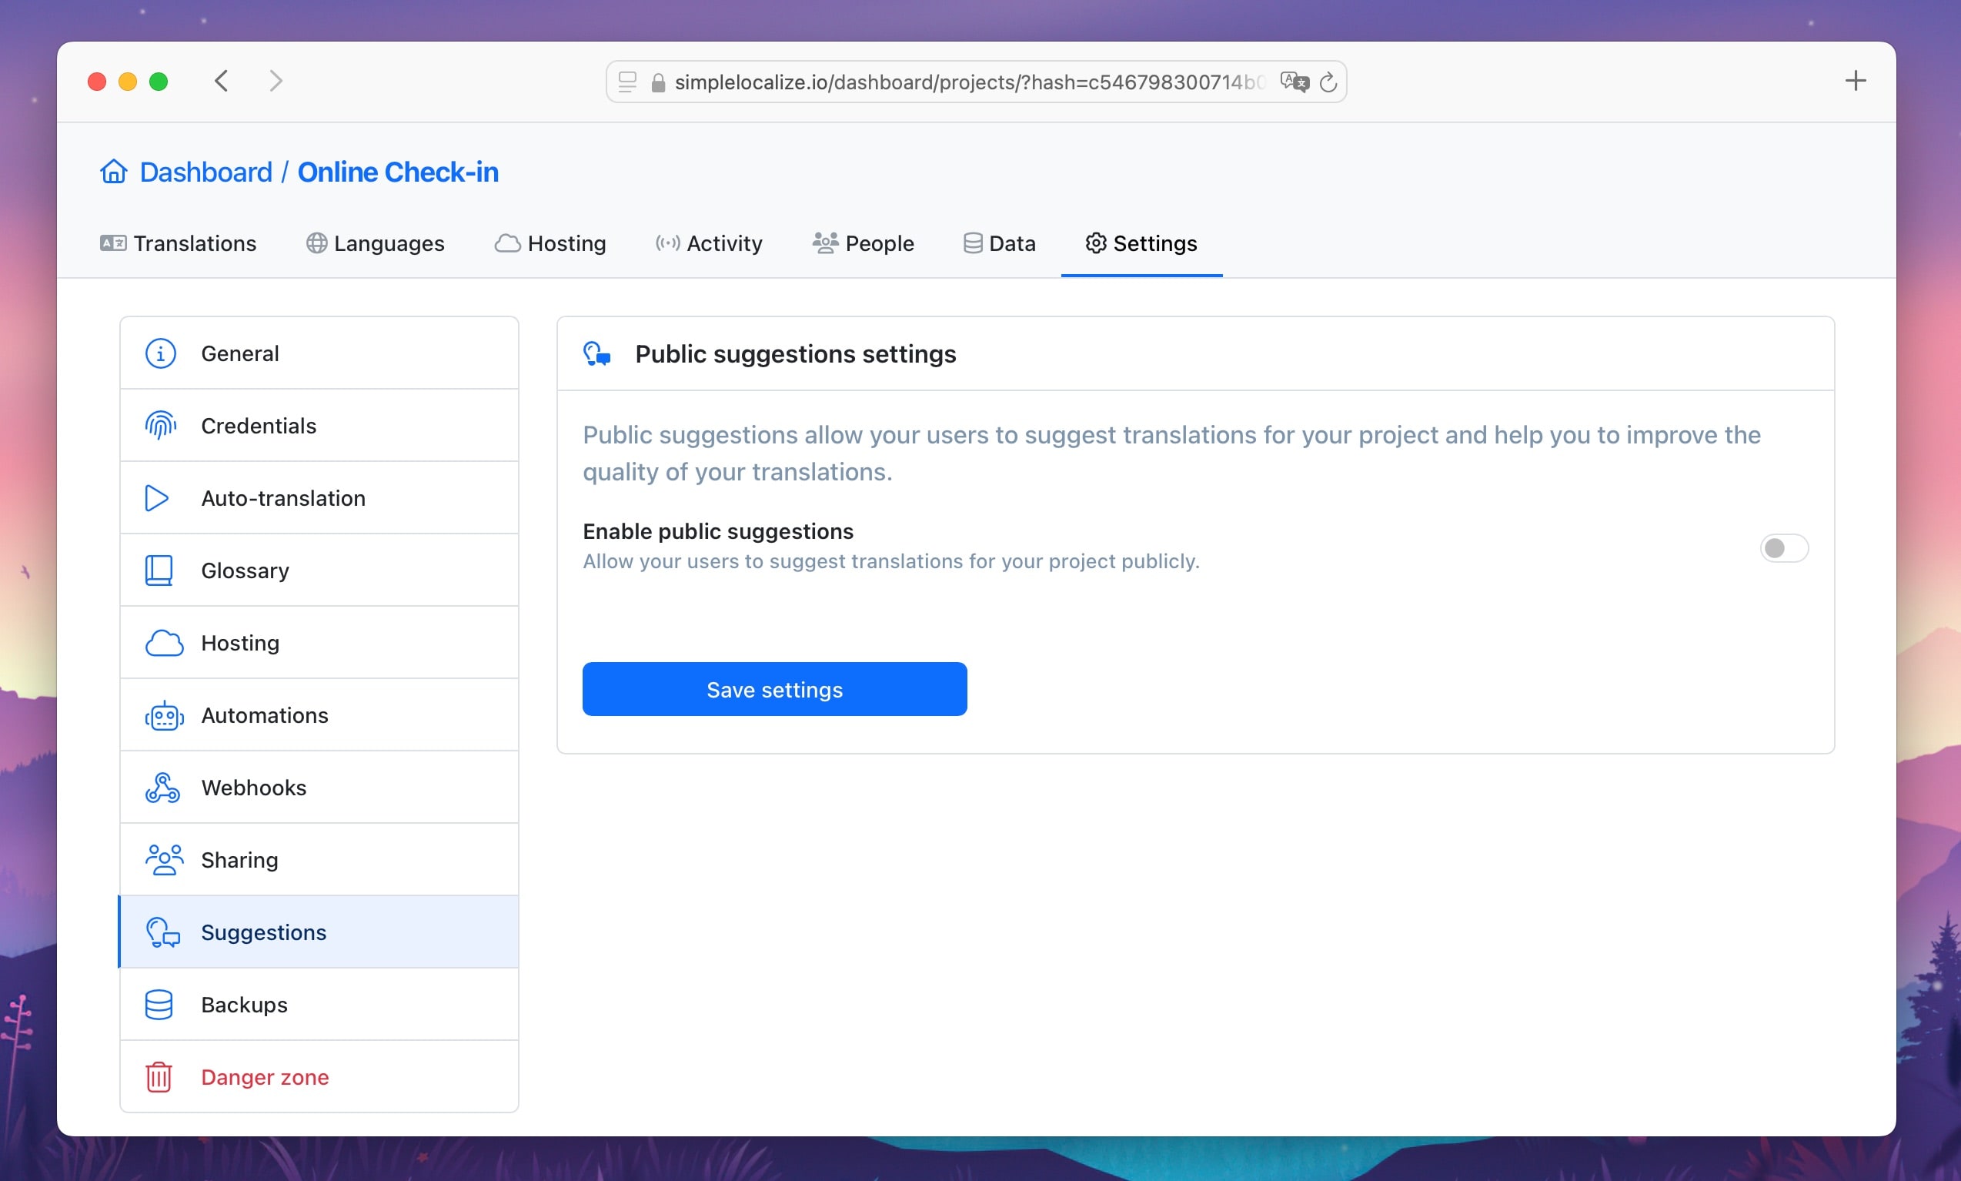Go back with browser back arrow
The image size is (1961, 1181).
coord(222,81)
